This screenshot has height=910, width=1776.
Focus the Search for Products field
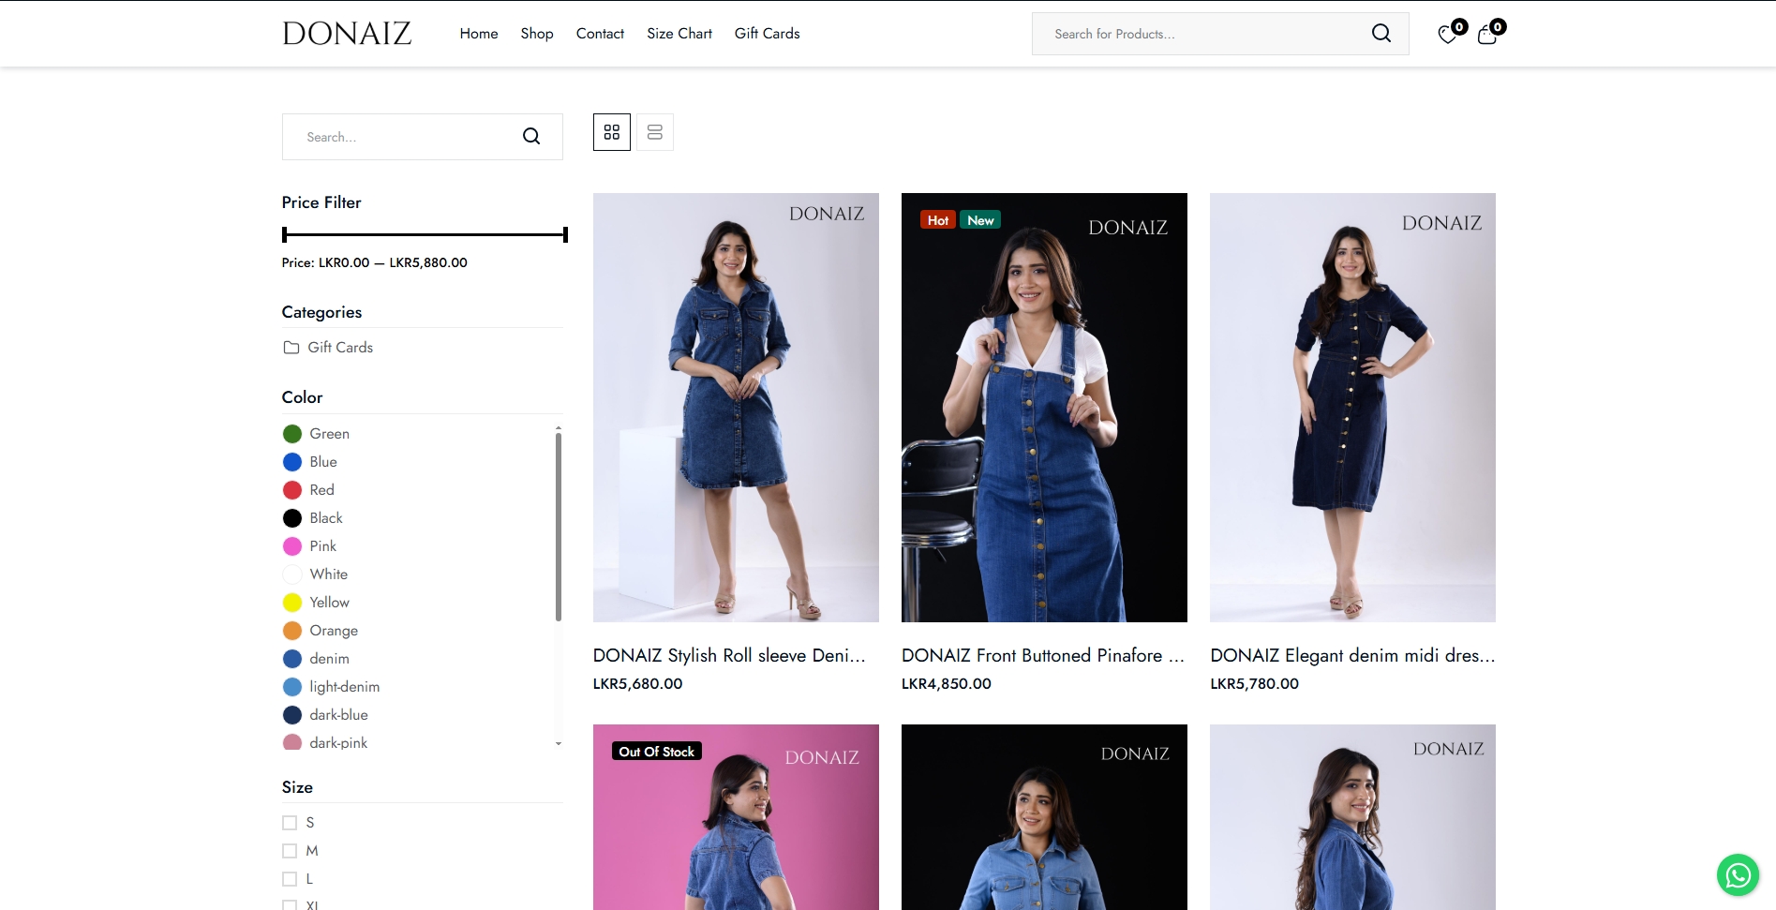(x=1200, y=34)
